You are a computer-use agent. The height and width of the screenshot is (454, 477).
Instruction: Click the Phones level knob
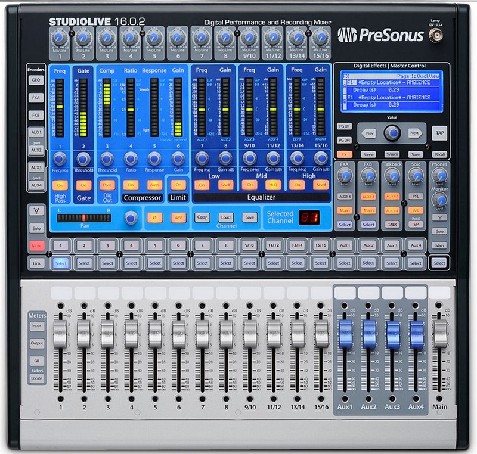click(439, 175)
